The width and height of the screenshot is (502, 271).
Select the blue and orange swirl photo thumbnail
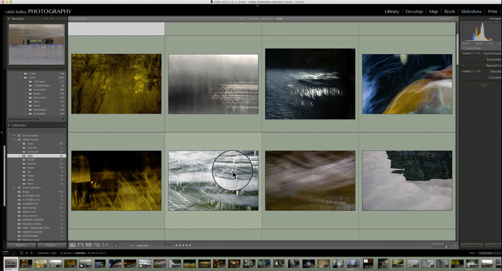click(x=407, y=84)
